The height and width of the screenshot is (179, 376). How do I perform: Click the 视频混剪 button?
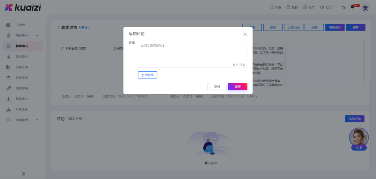(335, 27)
